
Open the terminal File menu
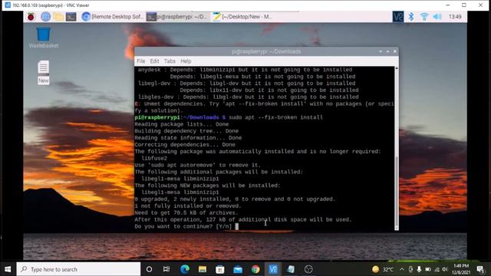tap(141, 61)
